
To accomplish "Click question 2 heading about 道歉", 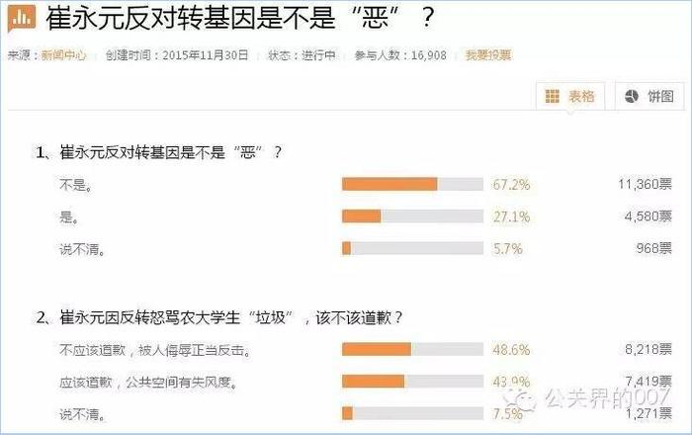I will coord(219,317).
